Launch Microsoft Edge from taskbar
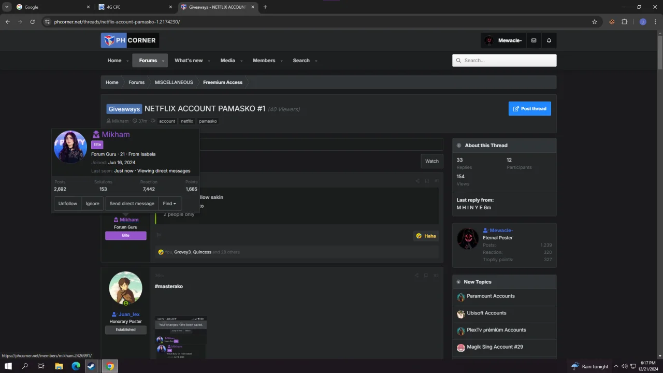The width and height of the screenshot is (663, 373). 76,366
